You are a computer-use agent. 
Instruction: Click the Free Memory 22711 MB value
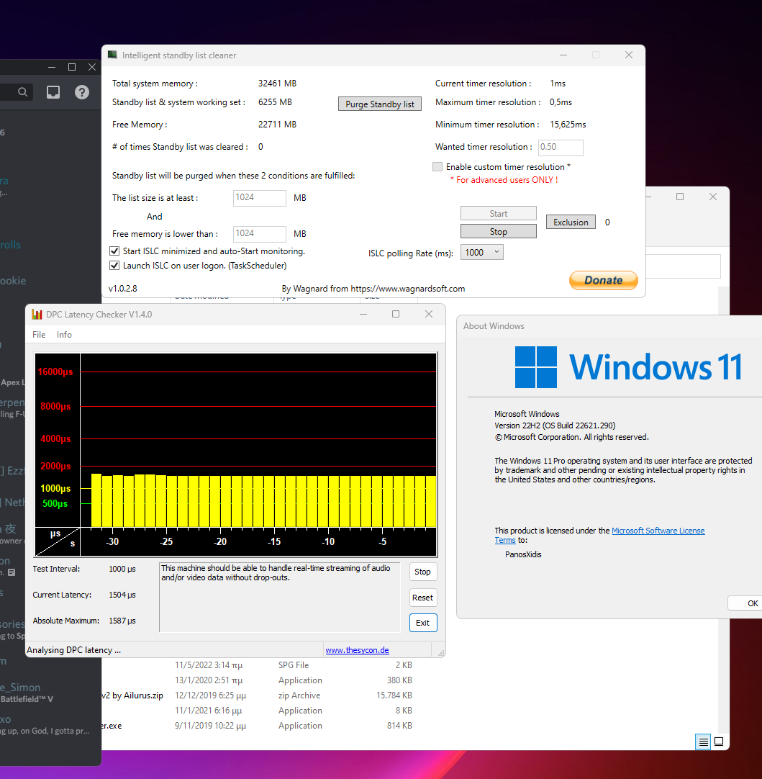coord(277,125)
